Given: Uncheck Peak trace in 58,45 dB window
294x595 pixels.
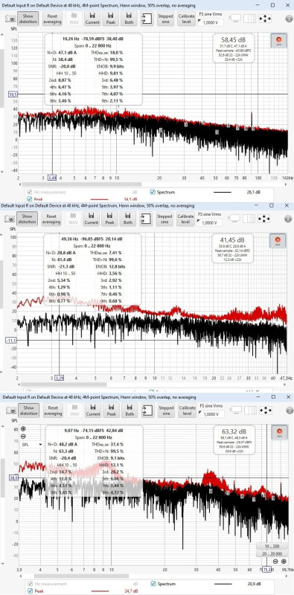Looking at the screenshot, I should pos(29,199).
